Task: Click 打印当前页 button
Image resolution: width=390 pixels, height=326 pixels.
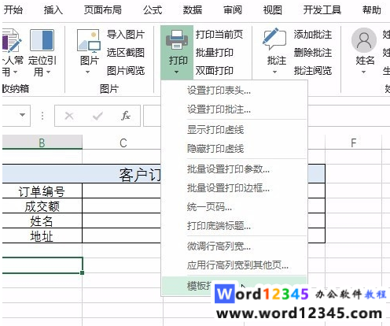Action: pyautogui.click(x=219, y=35)
